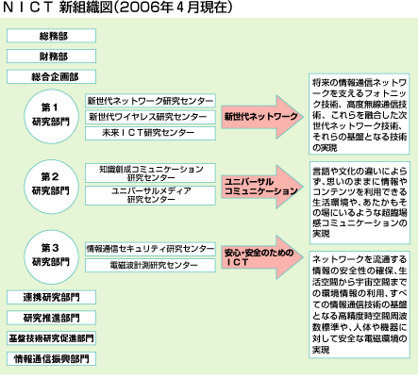The width and height of the screenshot is (418, 378).
Task: Open 情報通信セキュリティ研究センター box
Action: point(150,249)
